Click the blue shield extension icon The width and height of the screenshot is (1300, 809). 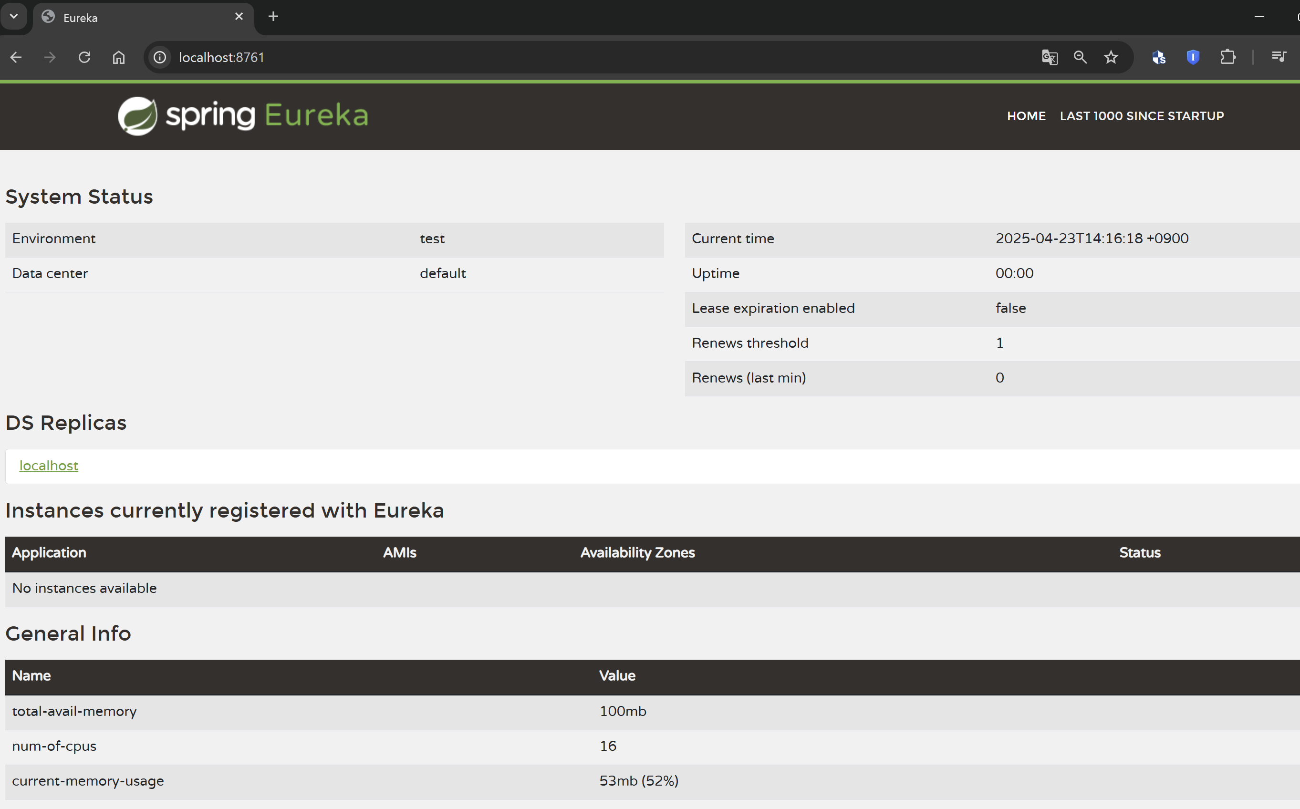pyautogui.click(x=1193, y=57)
